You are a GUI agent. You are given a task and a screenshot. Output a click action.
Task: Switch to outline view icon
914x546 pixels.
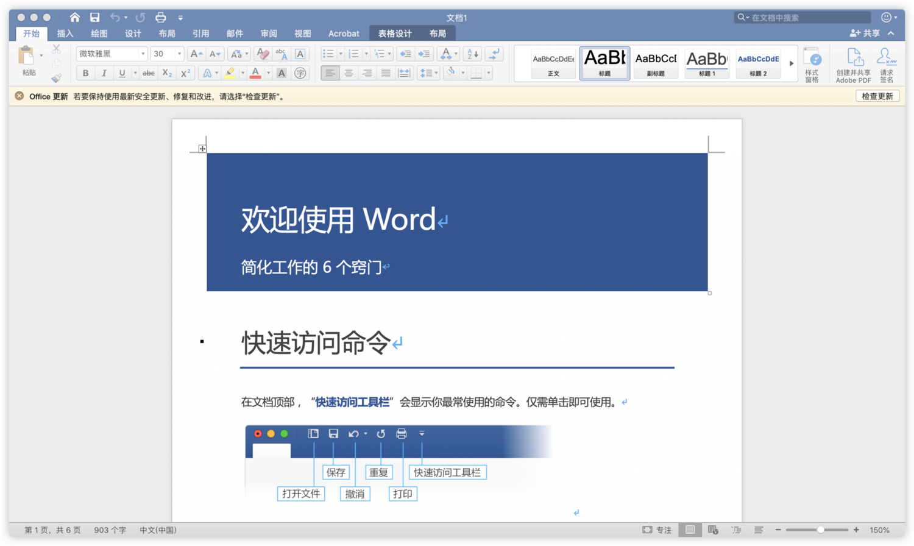[x=736, y=530]
